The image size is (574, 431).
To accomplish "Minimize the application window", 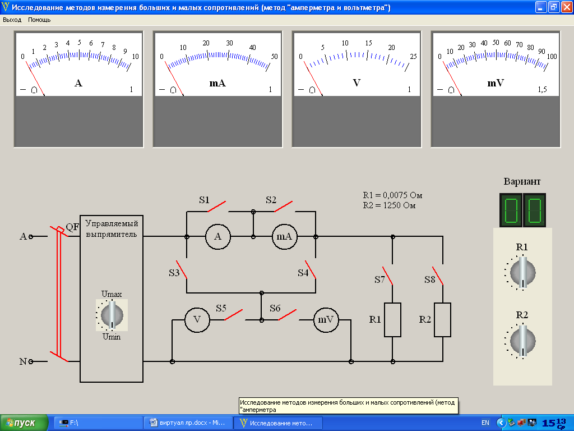I will (x=541, y=7).
